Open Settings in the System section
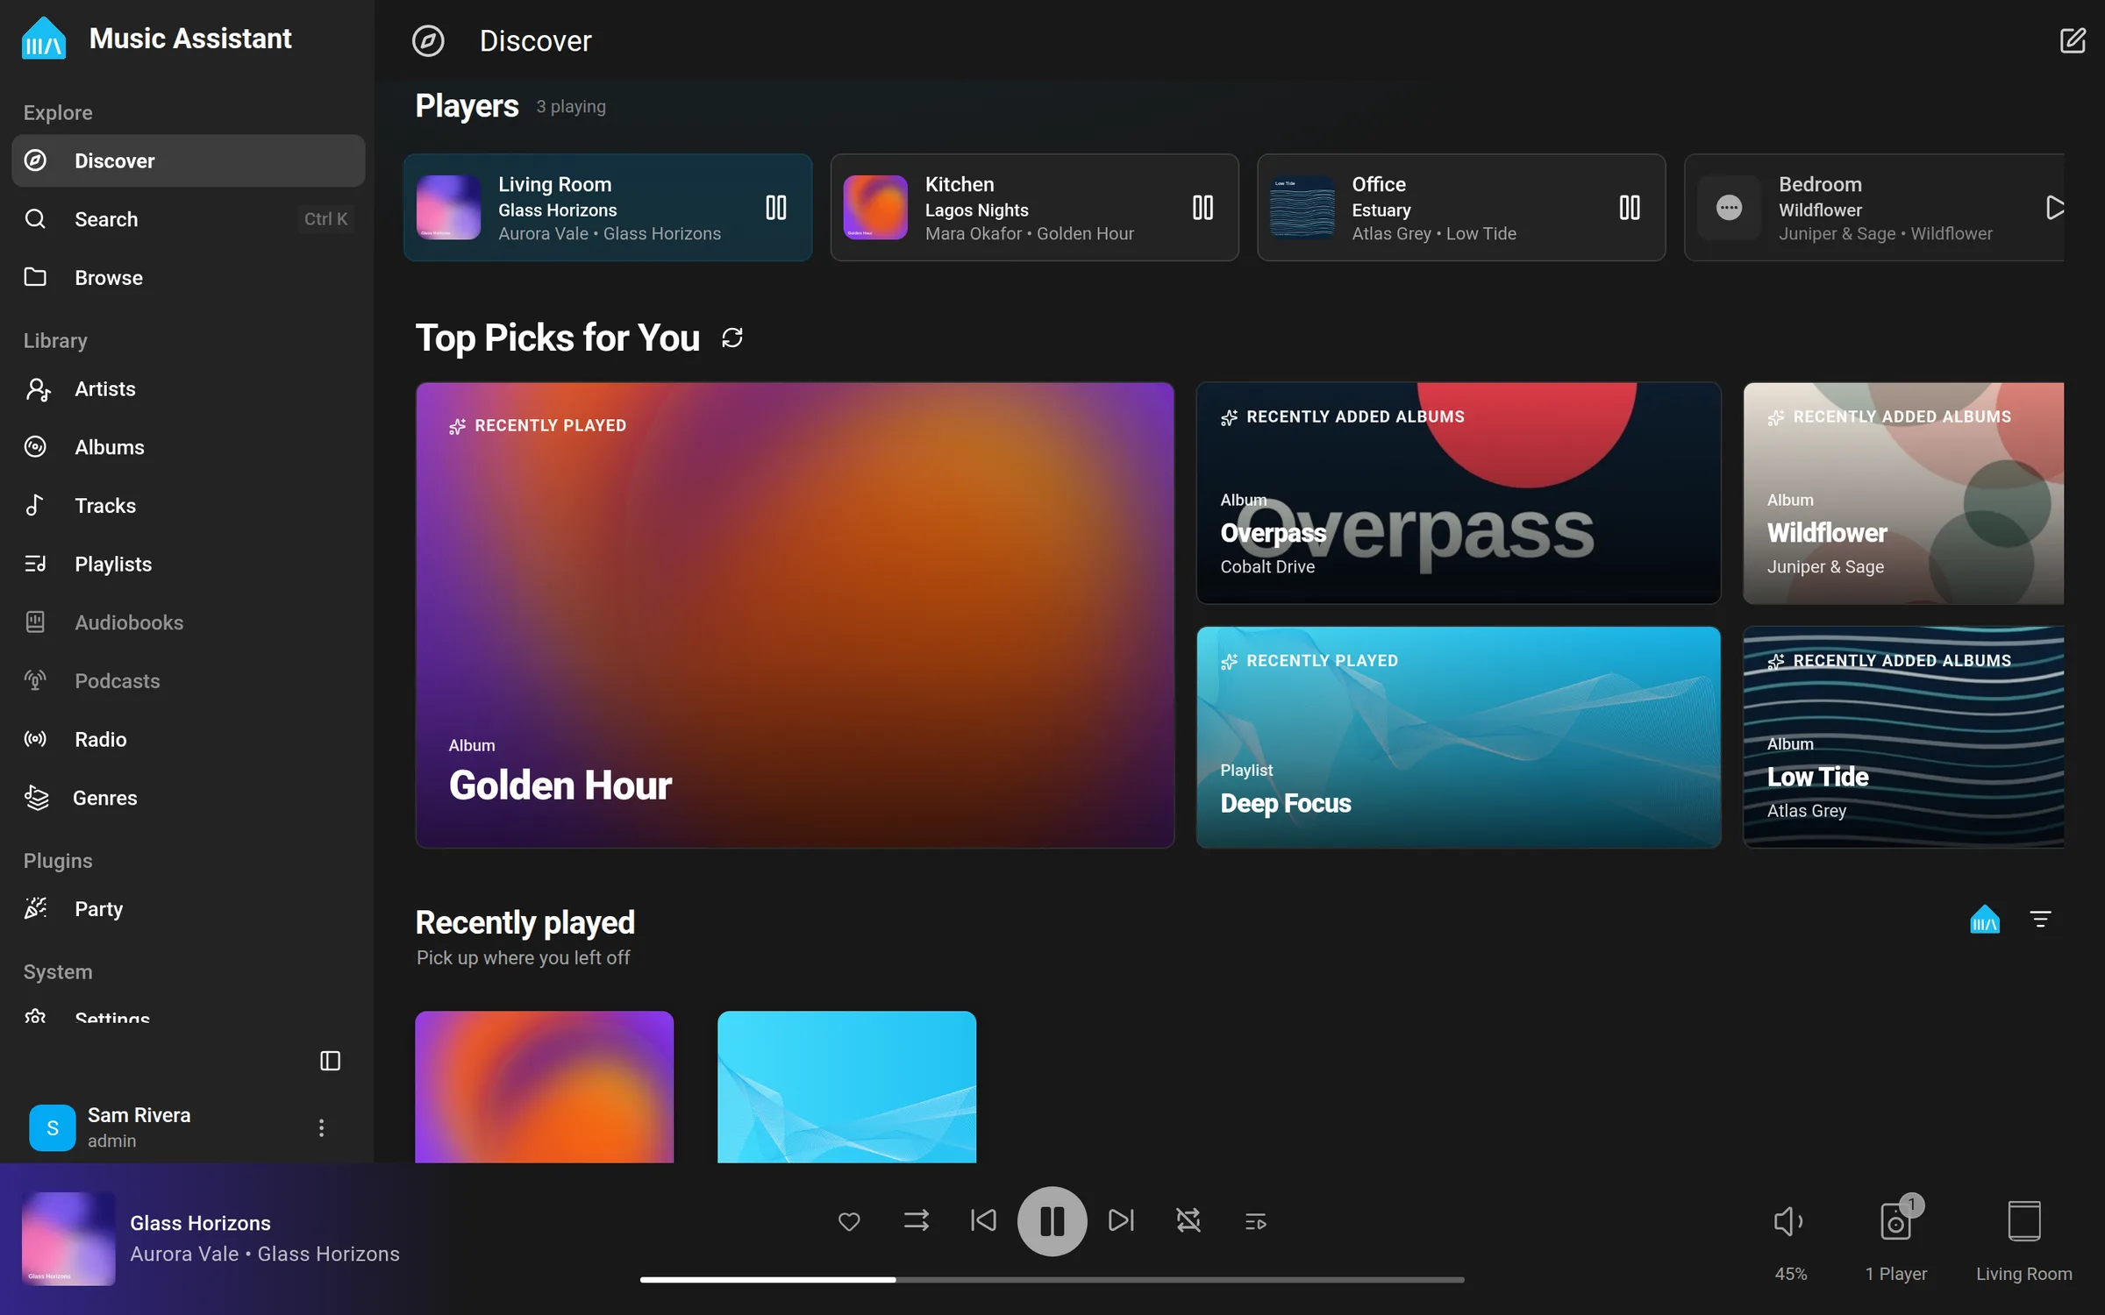Image resolution: width=2105 pixels, height=1315 pixels. [188, 1017]
